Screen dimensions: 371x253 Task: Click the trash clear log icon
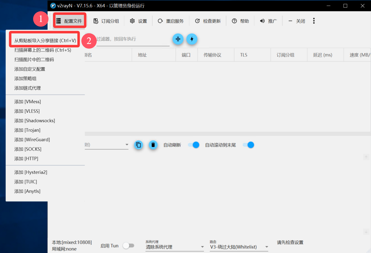(153, 145)
